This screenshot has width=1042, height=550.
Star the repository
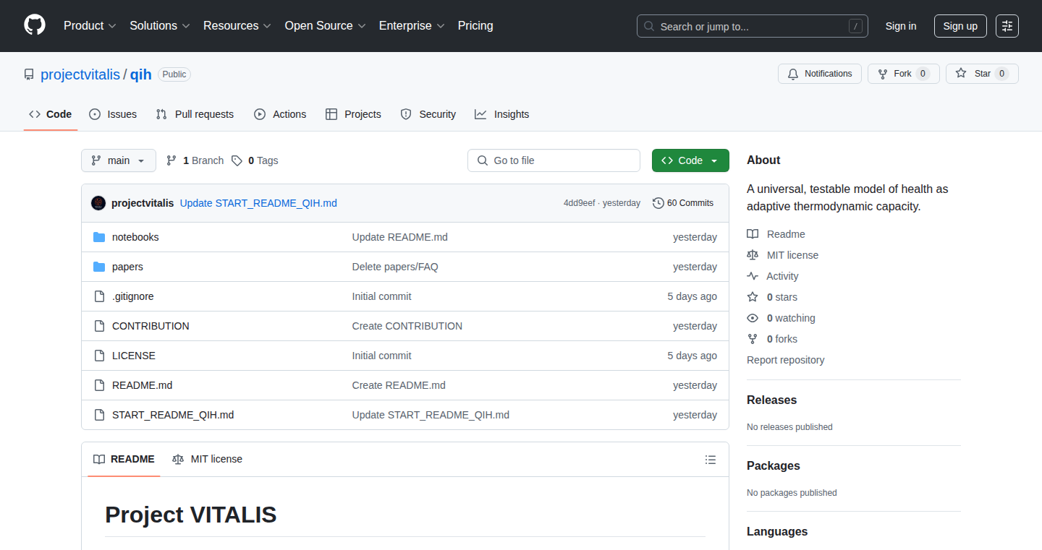(982, 74)
